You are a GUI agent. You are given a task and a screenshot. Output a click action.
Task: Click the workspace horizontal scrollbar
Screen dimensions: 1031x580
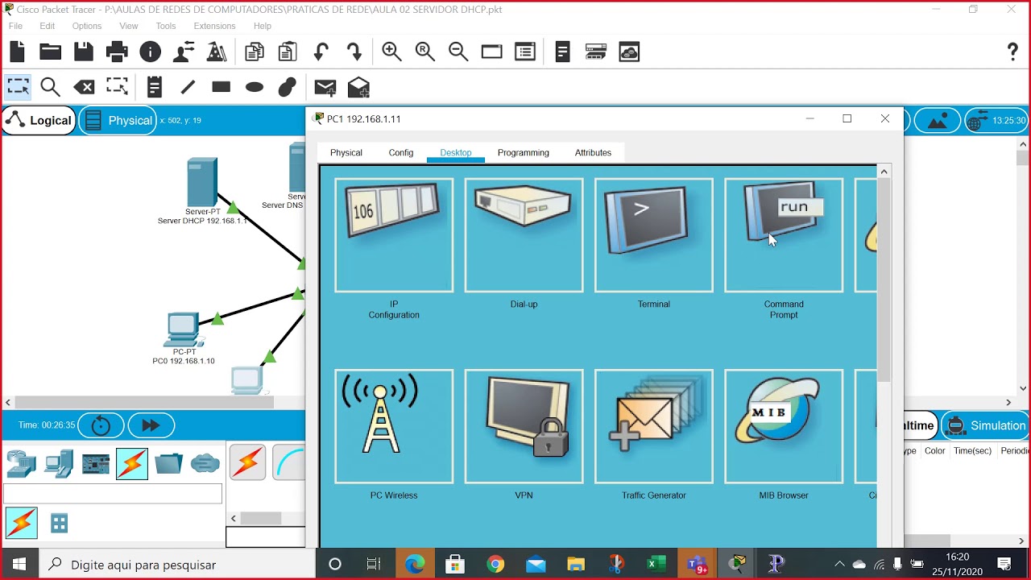[144, 402]
